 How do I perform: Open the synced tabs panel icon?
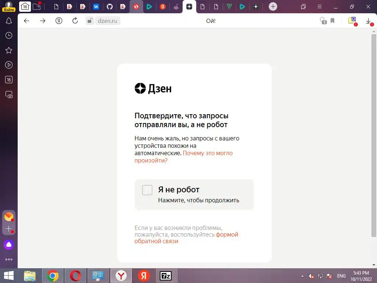click(303, 7)
